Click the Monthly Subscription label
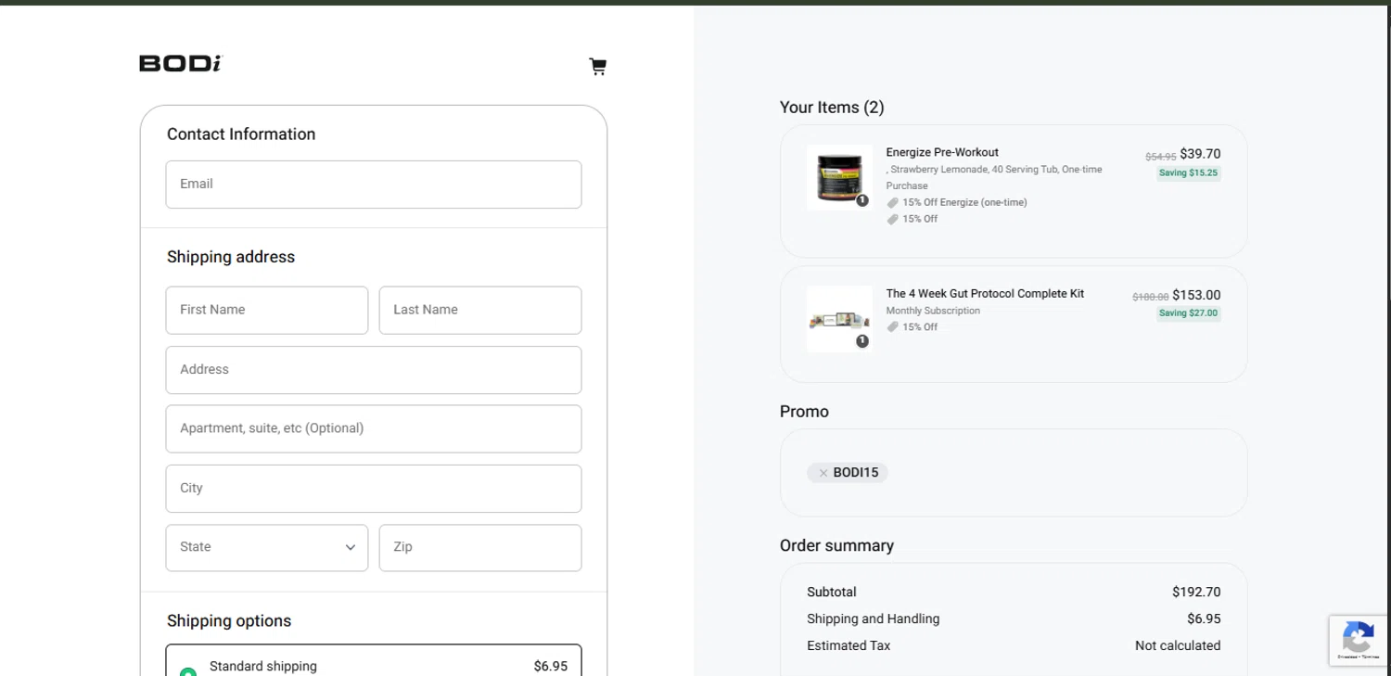 [x=933, y=311]
